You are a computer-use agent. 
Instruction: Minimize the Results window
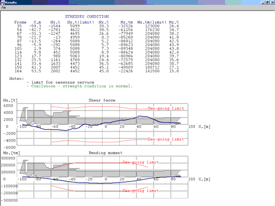263,3
